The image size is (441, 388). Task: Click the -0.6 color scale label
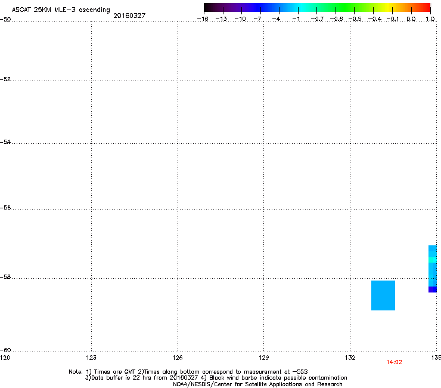click(336, 19)
